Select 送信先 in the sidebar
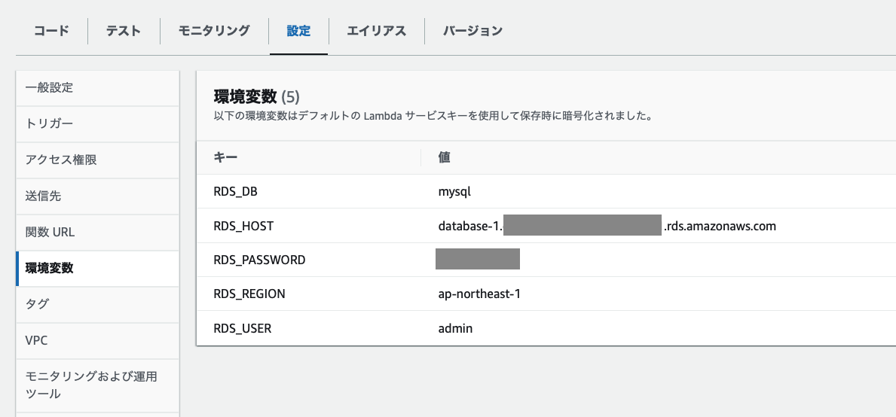The image size is (896, 417). (44, 196)
